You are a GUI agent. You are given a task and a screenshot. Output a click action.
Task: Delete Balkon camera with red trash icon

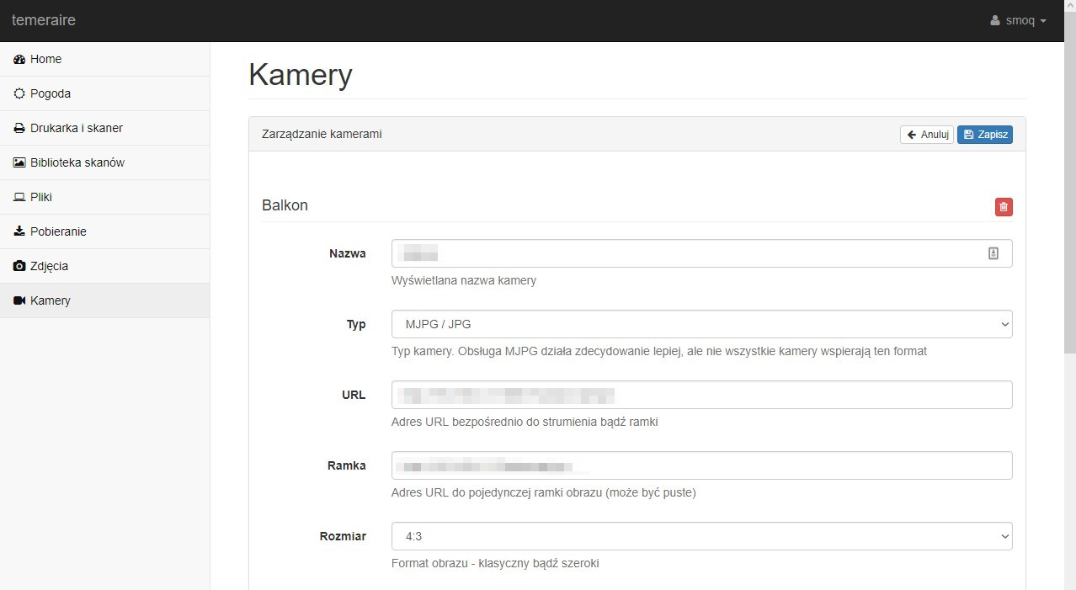[1004, 207]
